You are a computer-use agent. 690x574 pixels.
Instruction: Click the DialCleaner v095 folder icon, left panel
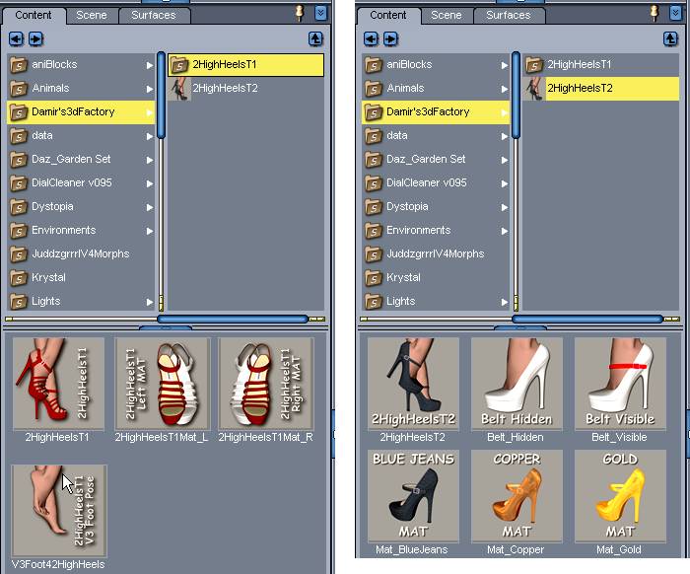(19, 183)
